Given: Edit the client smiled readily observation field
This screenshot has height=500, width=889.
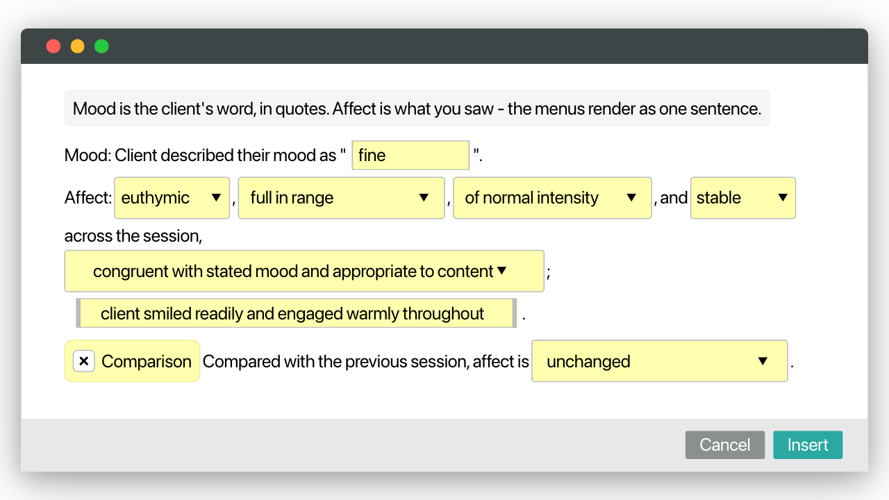Looking at the screenshot, I should 297,313.
